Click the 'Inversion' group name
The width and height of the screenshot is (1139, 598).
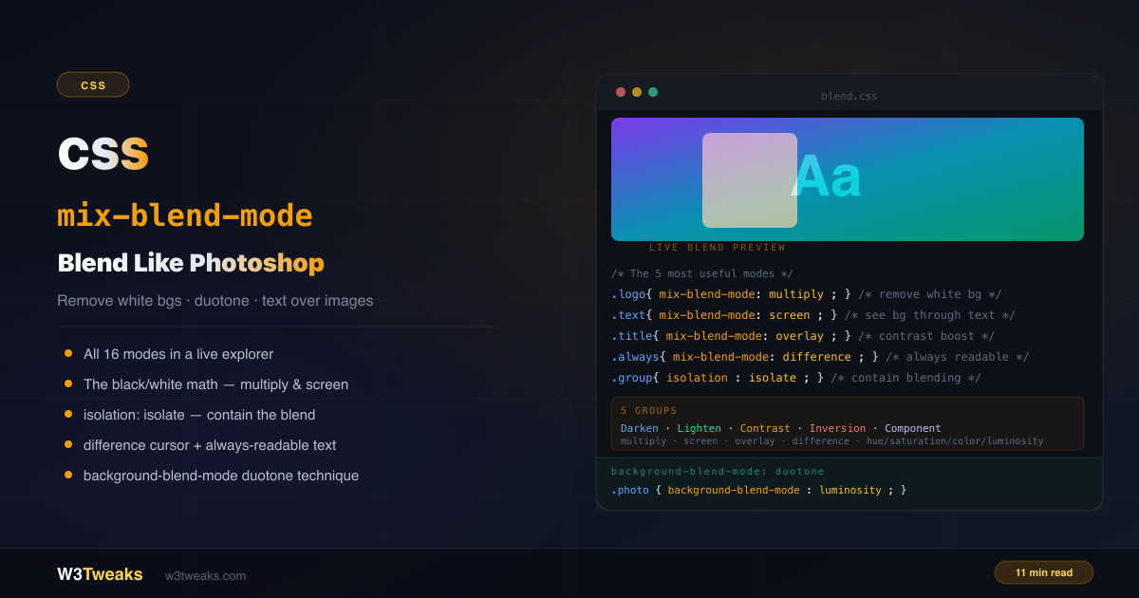[837, 428]
